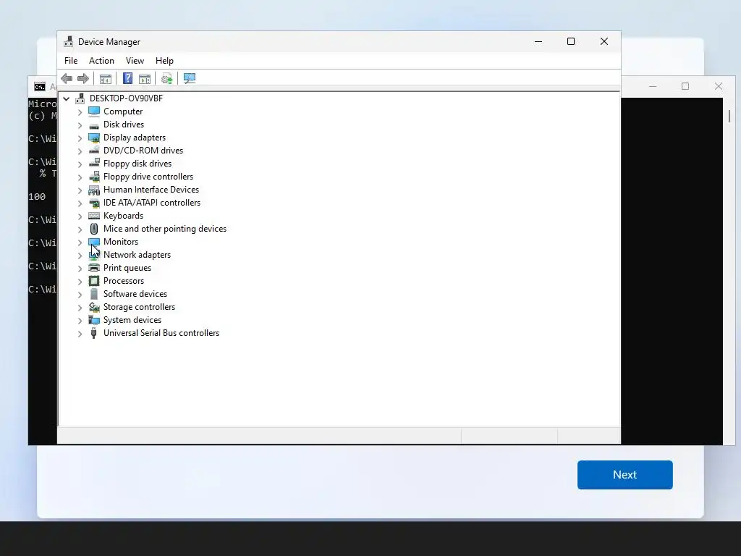
Task: Click Scan for hardware changes icon
Action: (190, 78)
